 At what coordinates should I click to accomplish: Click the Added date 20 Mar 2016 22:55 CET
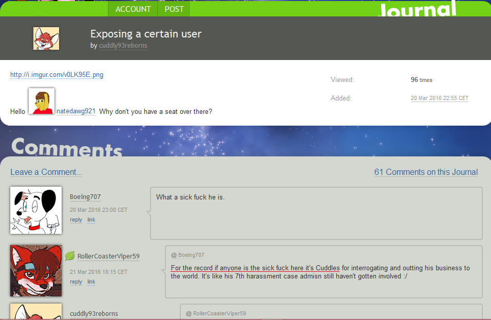439,98
